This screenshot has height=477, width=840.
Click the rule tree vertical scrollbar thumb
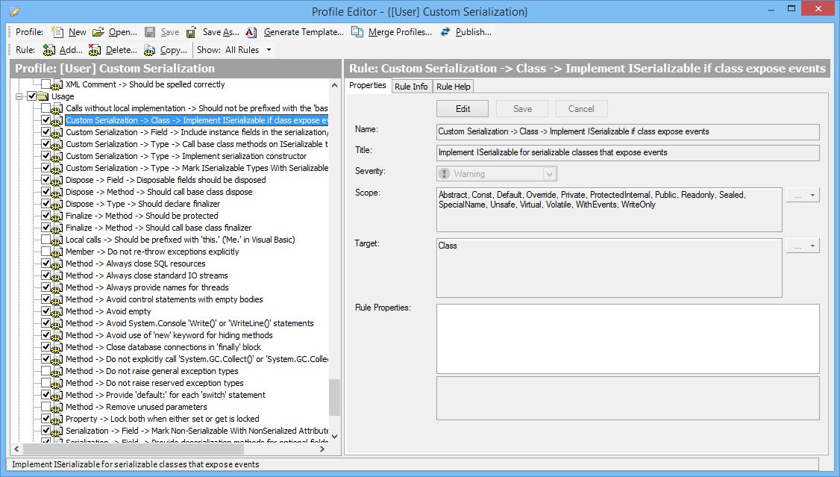point(334,397)
